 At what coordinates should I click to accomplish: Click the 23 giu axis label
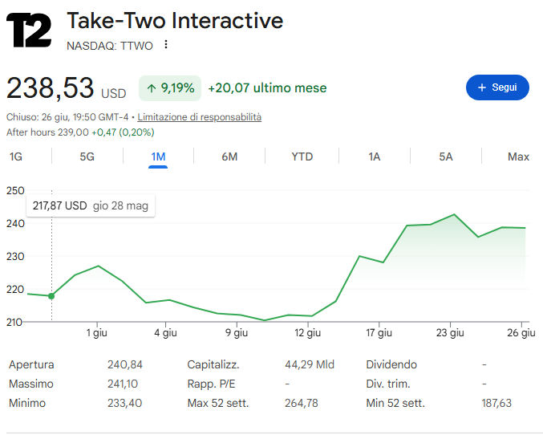click(x=450, y=333)
